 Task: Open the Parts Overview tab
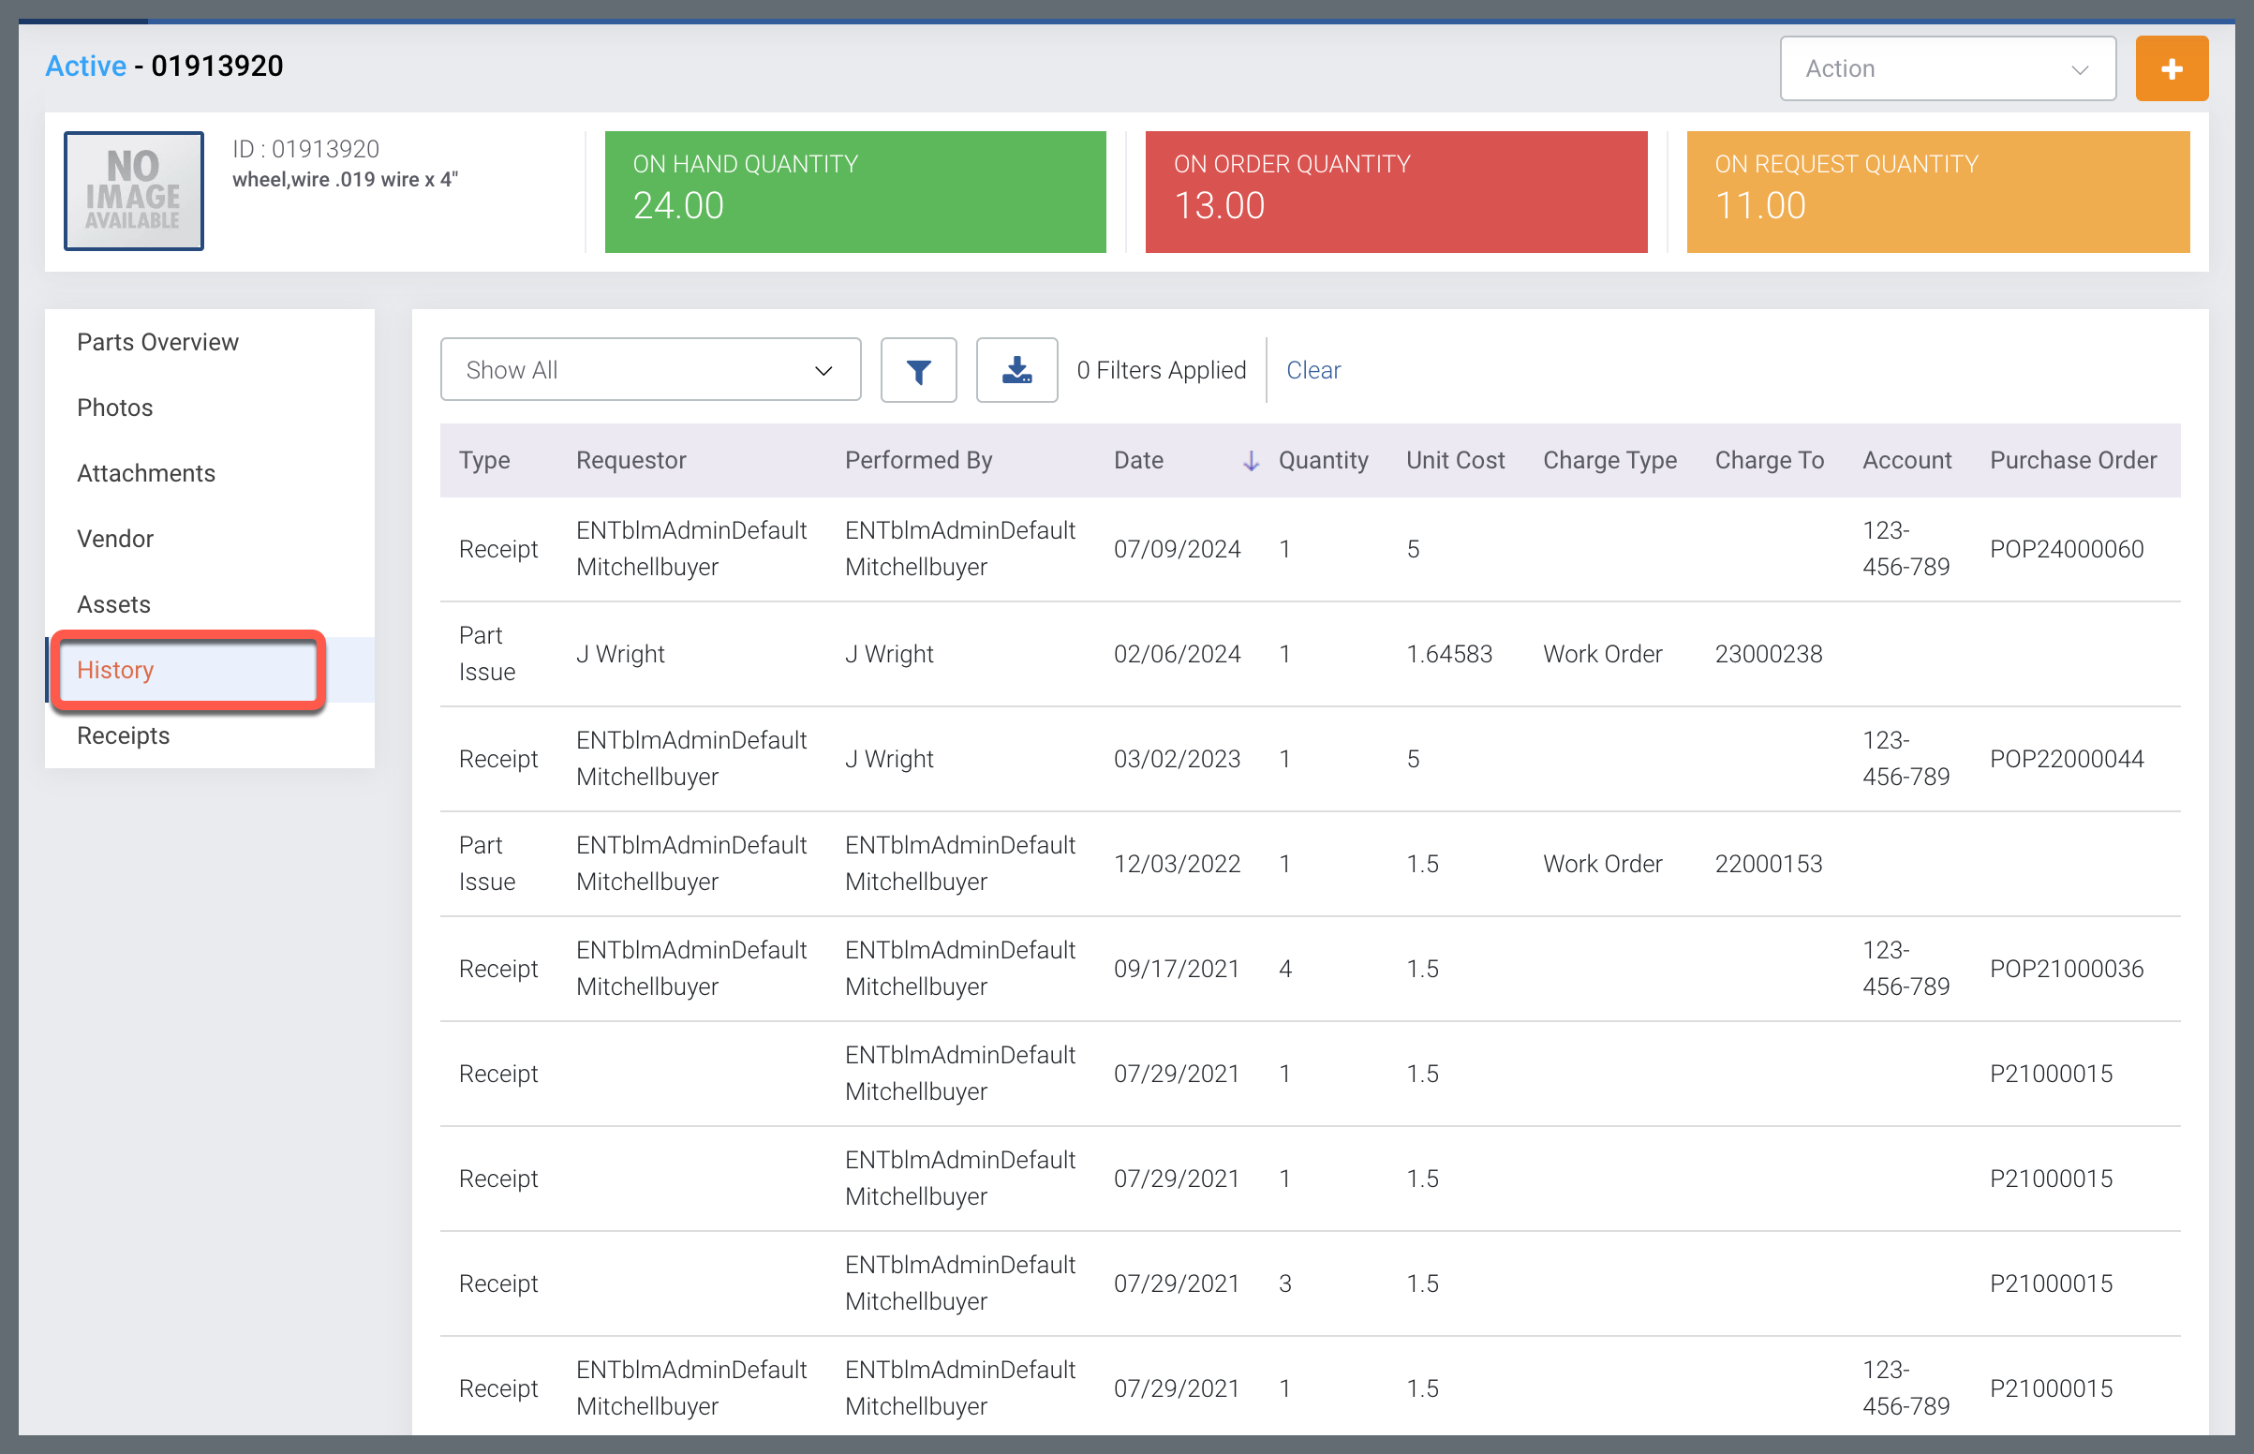pyautogui.click(x=157, y=342)
